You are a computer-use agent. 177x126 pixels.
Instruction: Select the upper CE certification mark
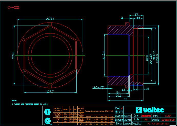[x=47, y=112]
